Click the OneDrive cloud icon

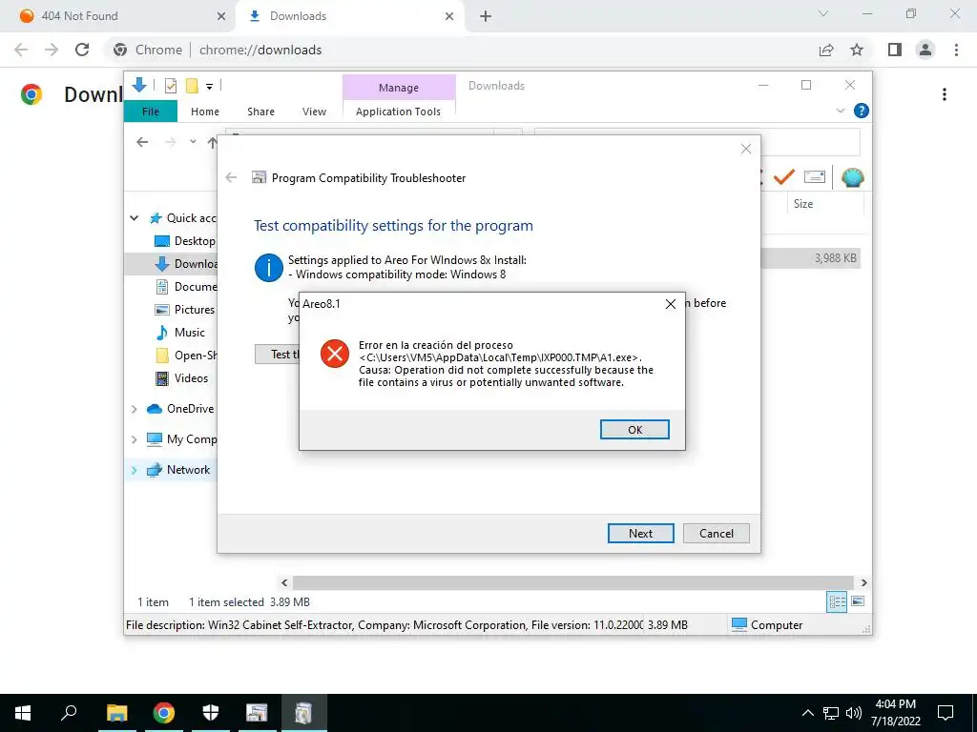click(154, 409)
